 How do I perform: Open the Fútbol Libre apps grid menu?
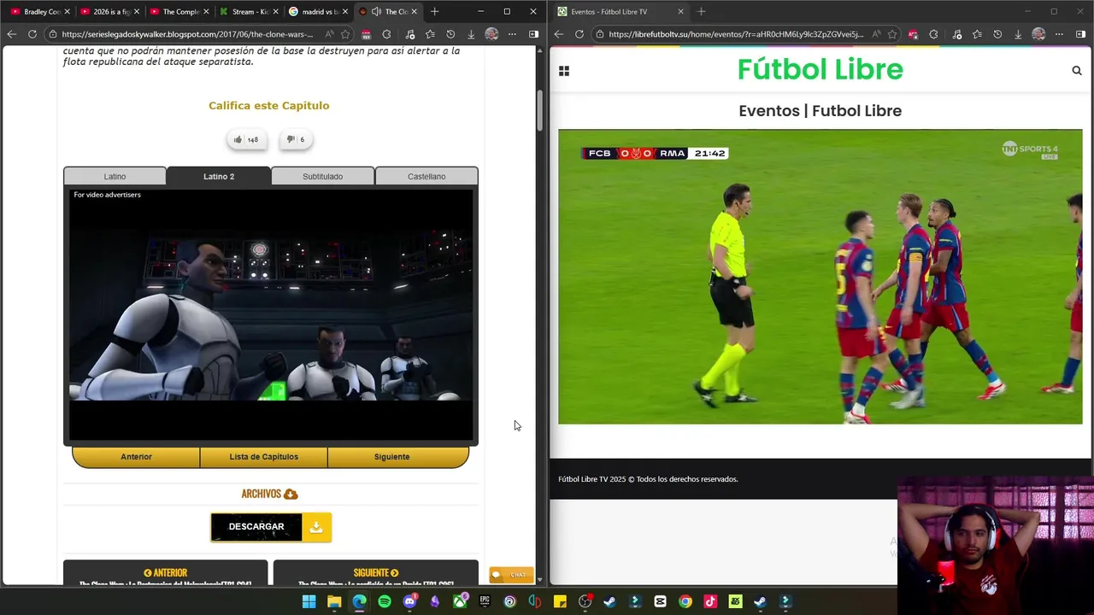click(564, 71)
